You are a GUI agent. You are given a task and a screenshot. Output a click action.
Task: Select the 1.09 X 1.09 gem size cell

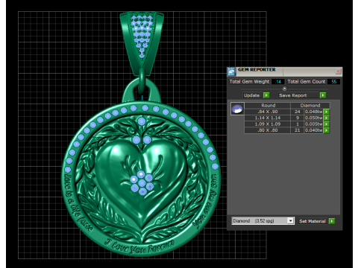point(268,124)
